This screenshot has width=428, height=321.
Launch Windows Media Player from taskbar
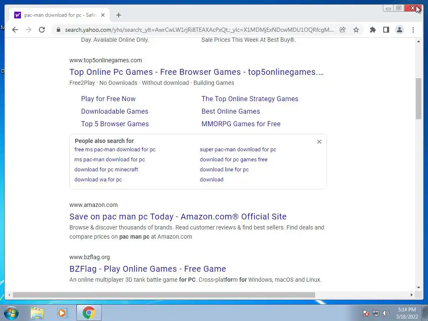(x=62, y=313)
